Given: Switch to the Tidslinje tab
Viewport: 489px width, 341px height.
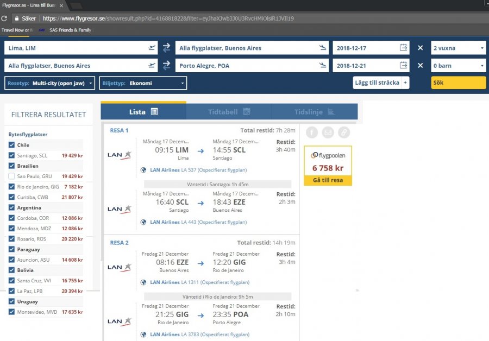Looking at the screenshot, I should [x=315, y=112].
